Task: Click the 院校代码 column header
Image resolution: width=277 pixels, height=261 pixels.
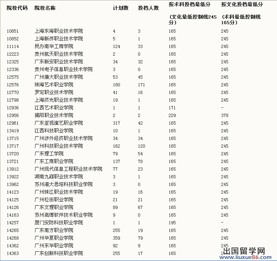Action: [17, 8]
